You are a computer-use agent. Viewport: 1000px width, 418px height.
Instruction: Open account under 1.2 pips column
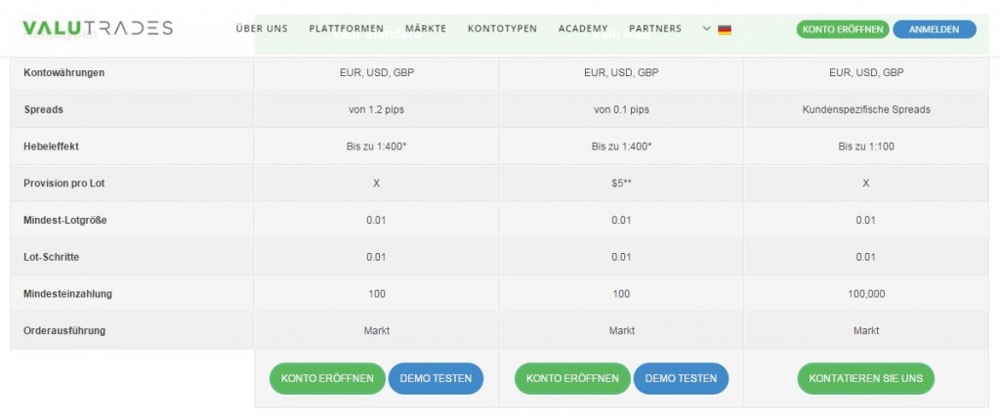point(327,378)
